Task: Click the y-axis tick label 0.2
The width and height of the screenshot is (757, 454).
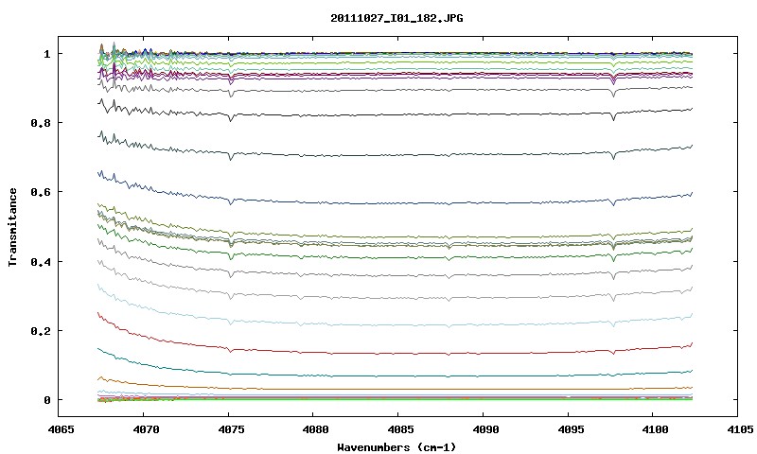Action: tap(40, 331)
